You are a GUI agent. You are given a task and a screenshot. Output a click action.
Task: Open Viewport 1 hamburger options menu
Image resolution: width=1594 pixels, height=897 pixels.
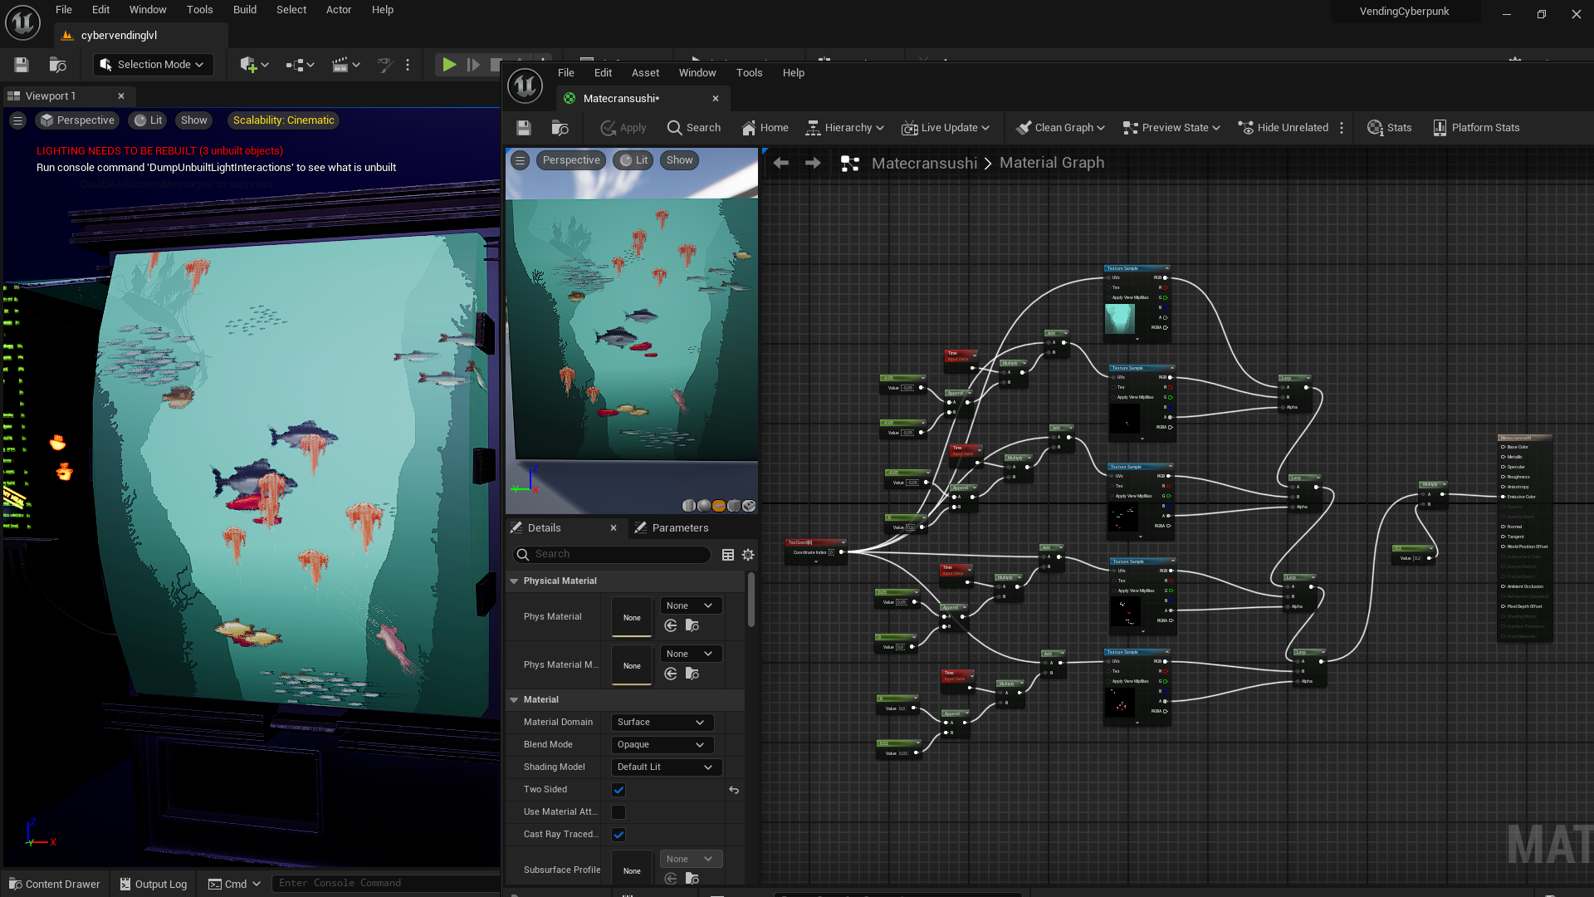pos(17,120)
